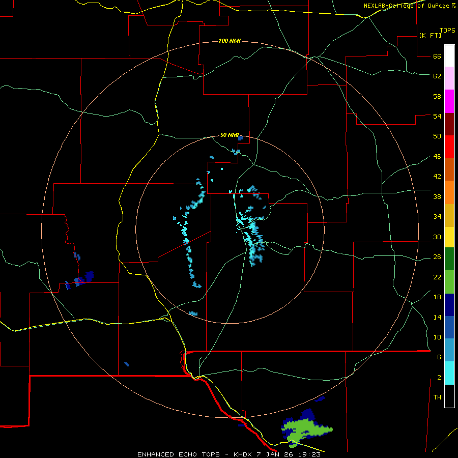Image resolution: width=458 pixels, height=458 pixels.
Task: Click the "10" scale label
Action: [437, 337]
